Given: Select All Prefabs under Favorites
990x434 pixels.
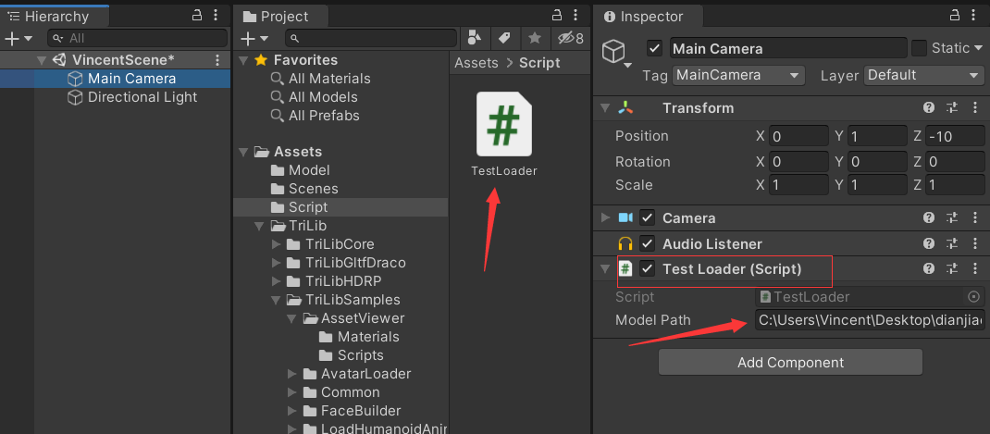Looking at the screenshot, I should (324, 116).
